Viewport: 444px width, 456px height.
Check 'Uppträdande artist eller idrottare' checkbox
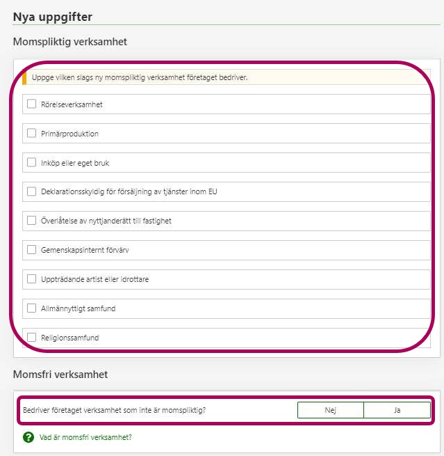point(32,279)
